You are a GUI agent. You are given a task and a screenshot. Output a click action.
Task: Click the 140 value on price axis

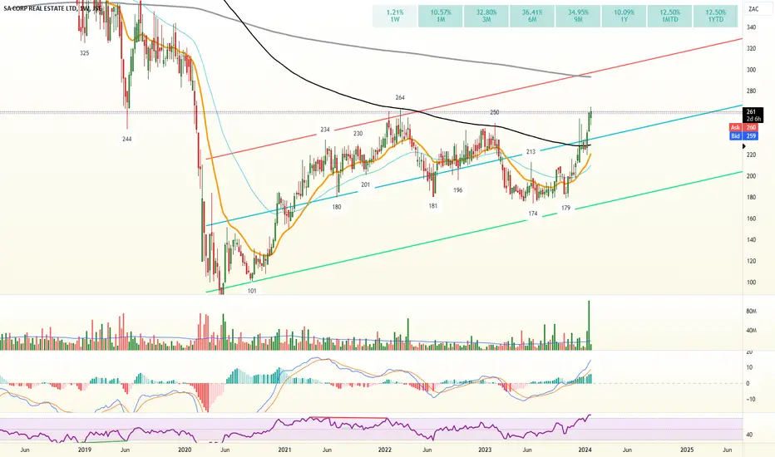[x=751, y=239]
